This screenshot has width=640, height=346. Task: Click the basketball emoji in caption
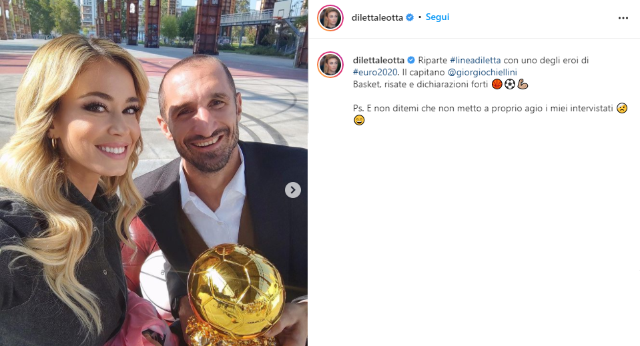pos(497,85)
